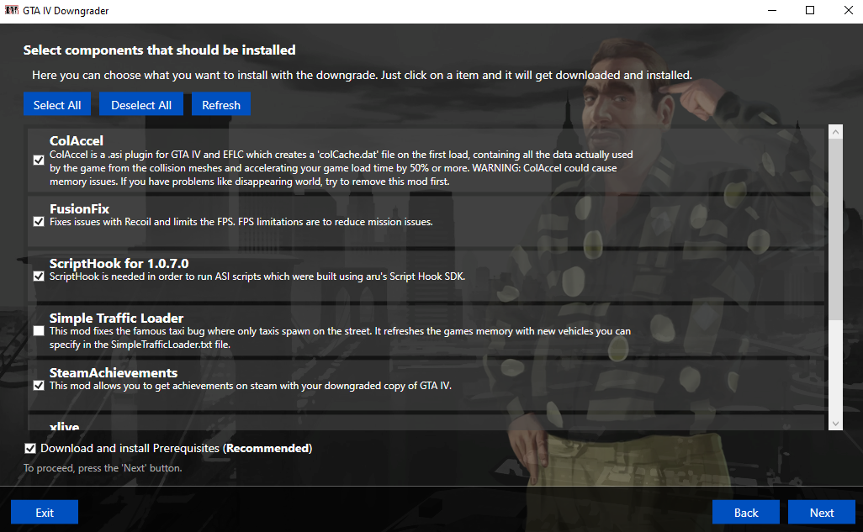Minimize the Downgrader window
Viewport: 863px width, 532px height.
pos(772,10)
